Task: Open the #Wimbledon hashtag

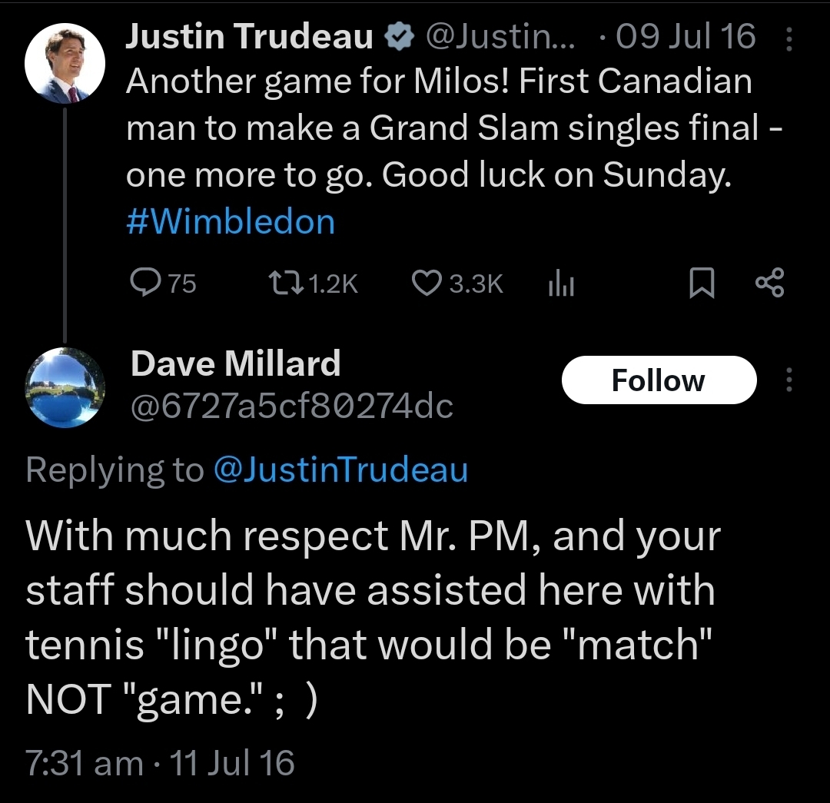Action: coord(231,222)
